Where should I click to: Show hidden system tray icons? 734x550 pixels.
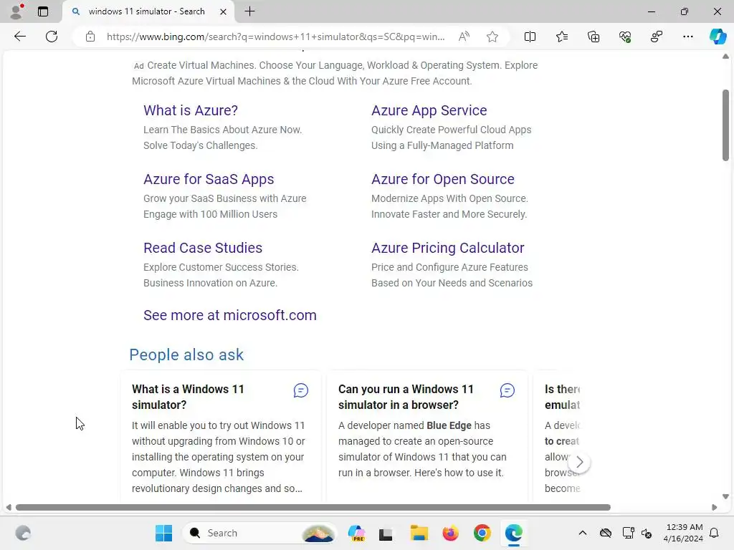pos(582,533)
